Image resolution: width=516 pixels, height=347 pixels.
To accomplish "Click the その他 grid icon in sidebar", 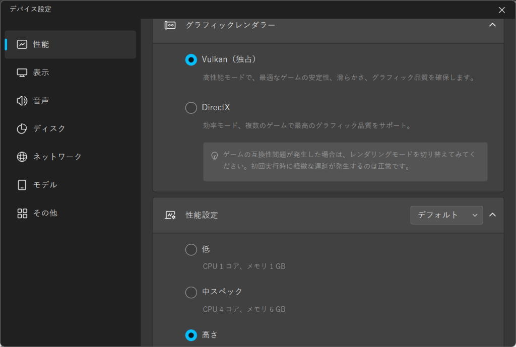I will (x=22, y=213).
